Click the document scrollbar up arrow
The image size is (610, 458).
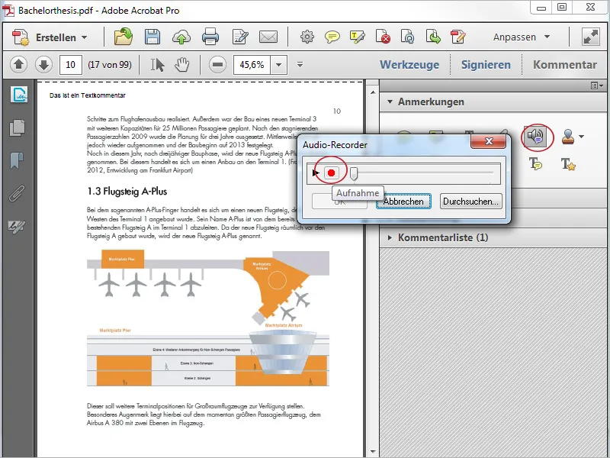[x=373, y=92]
